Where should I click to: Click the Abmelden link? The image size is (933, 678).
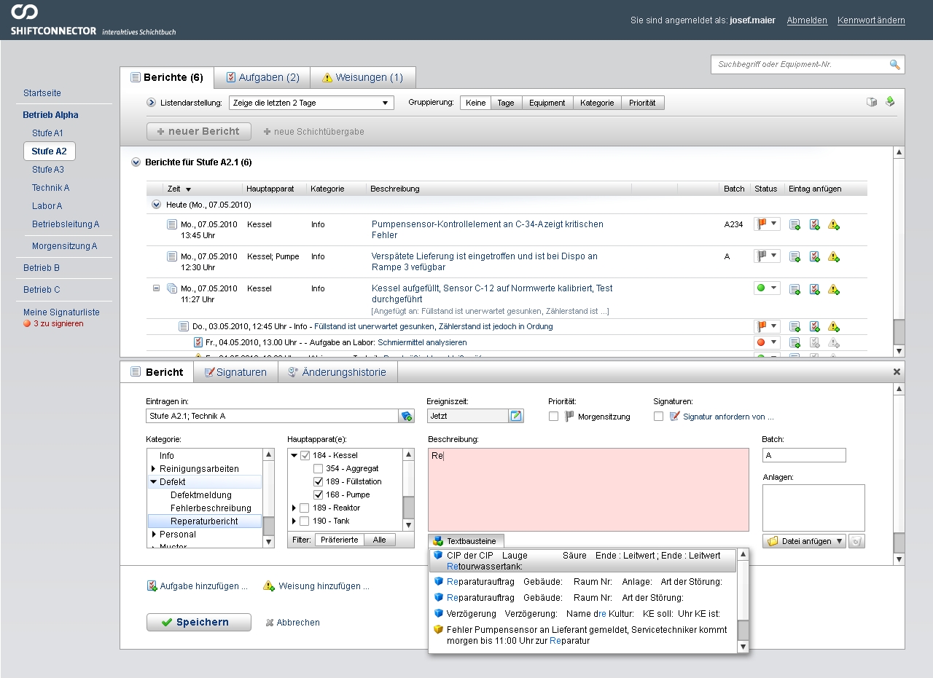pyautogui.click(x=807, y=20)
